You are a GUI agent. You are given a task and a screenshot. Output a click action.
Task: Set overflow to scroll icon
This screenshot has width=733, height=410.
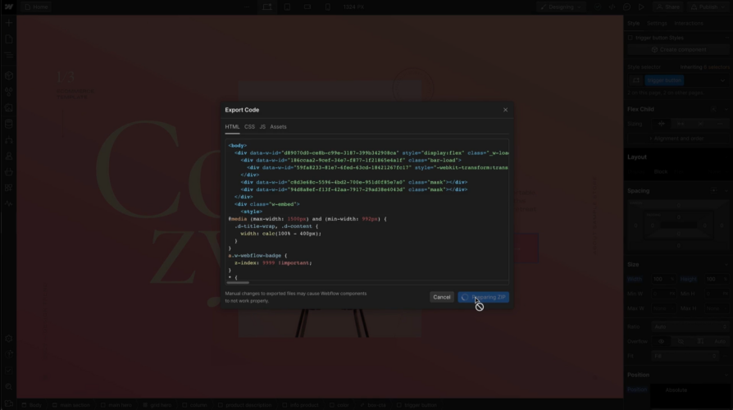click(700, 341)
